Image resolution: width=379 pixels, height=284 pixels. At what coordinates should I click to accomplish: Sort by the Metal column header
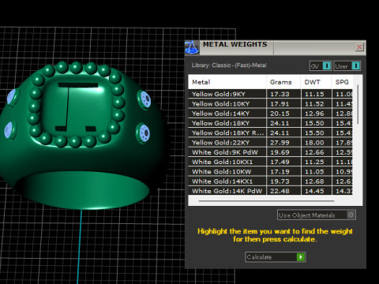(x=227, y=82)
